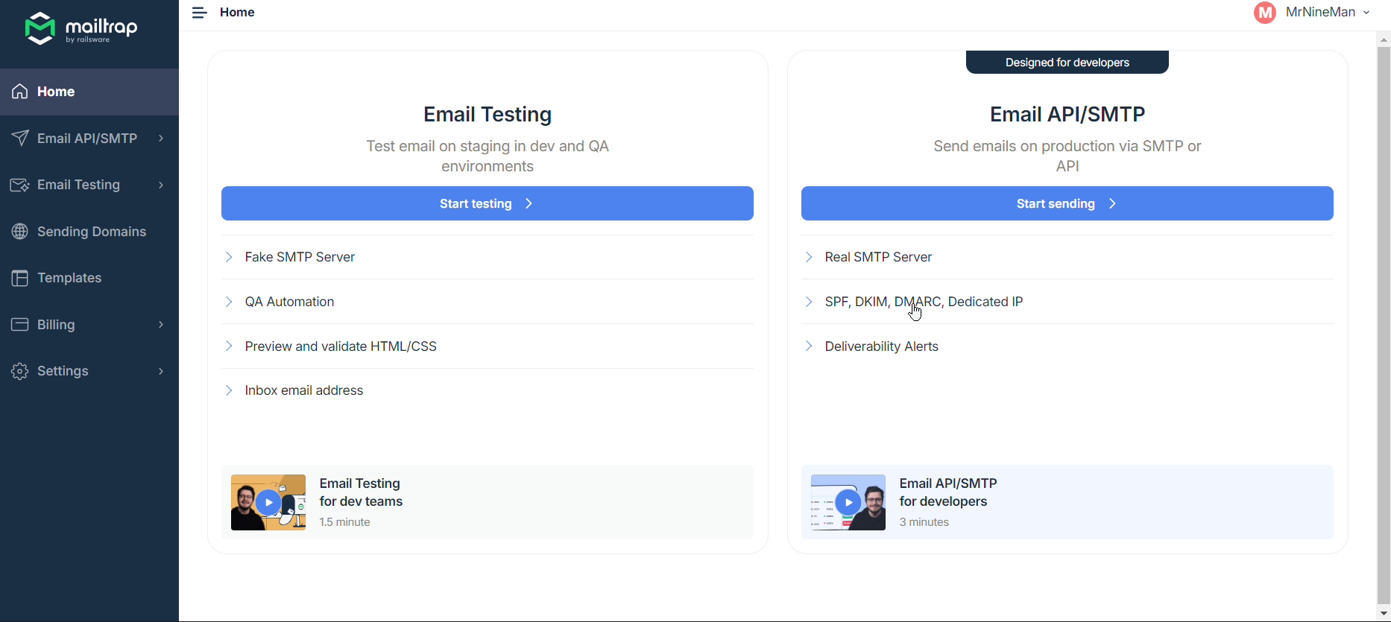Image resolution: width=1391 pixels, height=622 pixels.
Task: Click the Email API/SMTP paper plane icon
Action: pos(20,138)
